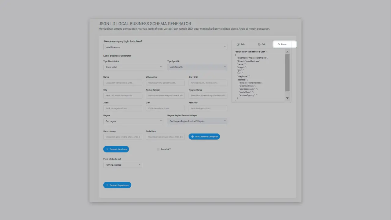Click the Titik Koordinat Geografis button
The image size is (391, 220).
204,137
